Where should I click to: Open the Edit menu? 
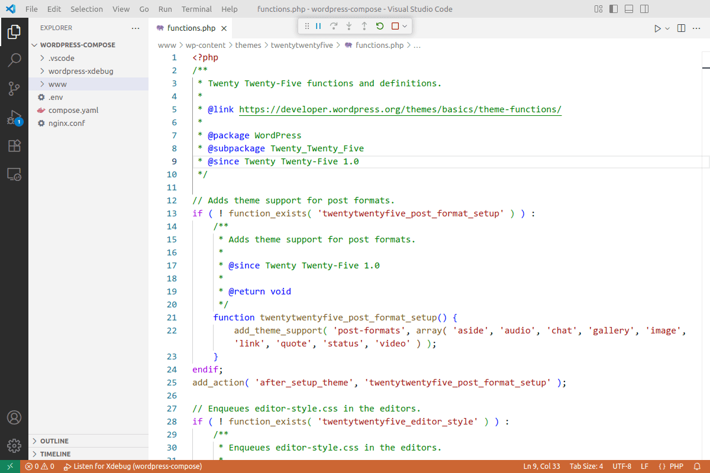(x=54, y=9)
